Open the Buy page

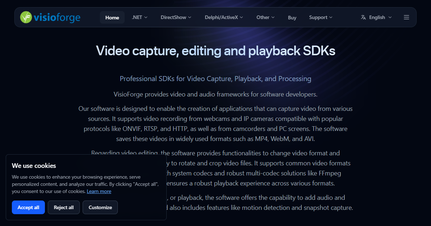[292, 17]
